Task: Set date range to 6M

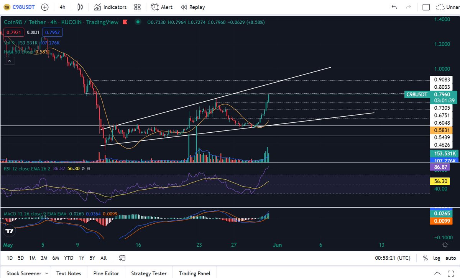Action: [56, 258]
